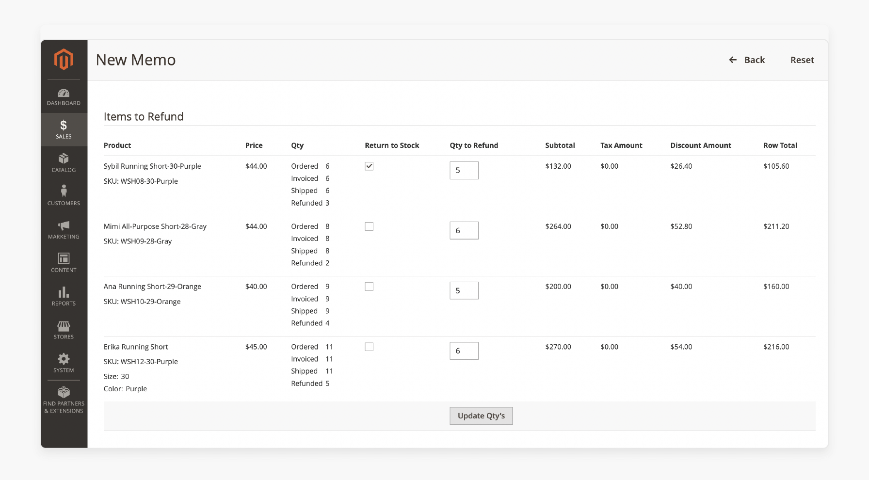Focus Qty to Refund field for Sybil Running Short

[x=464, y=170]
